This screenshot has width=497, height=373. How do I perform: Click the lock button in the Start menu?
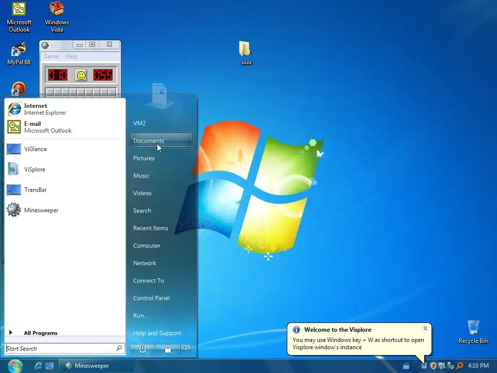coord(167,349)
